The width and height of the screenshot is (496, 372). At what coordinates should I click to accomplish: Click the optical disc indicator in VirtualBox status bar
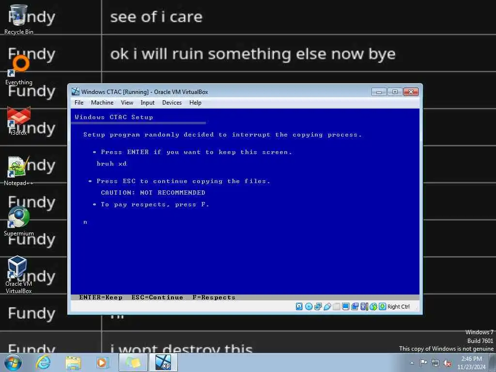(x=309, y=307)
